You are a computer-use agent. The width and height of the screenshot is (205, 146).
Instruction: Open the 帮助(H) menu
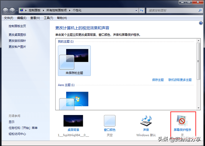[62, 18]
